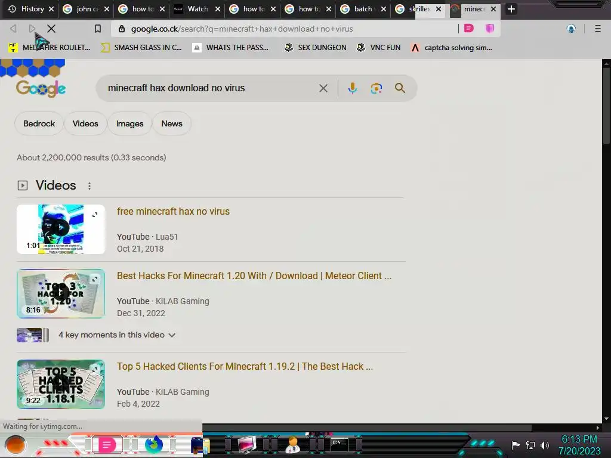Screen dimensions: 611x458
Task: Open 'free minecraft hax no virus' video link
Action: (x=174, y=212)
